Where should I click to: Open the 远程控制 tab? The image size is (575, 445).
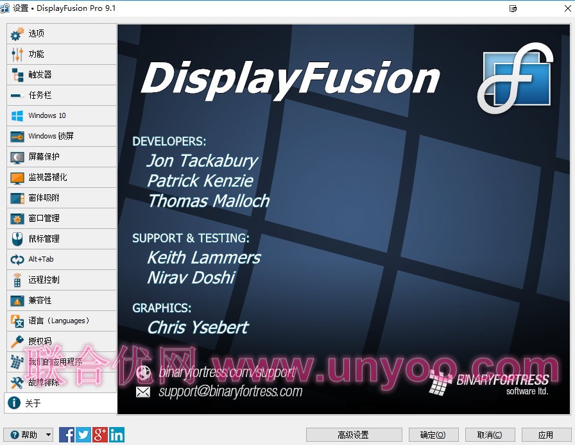pyautogui.click(x=62, y=280)
